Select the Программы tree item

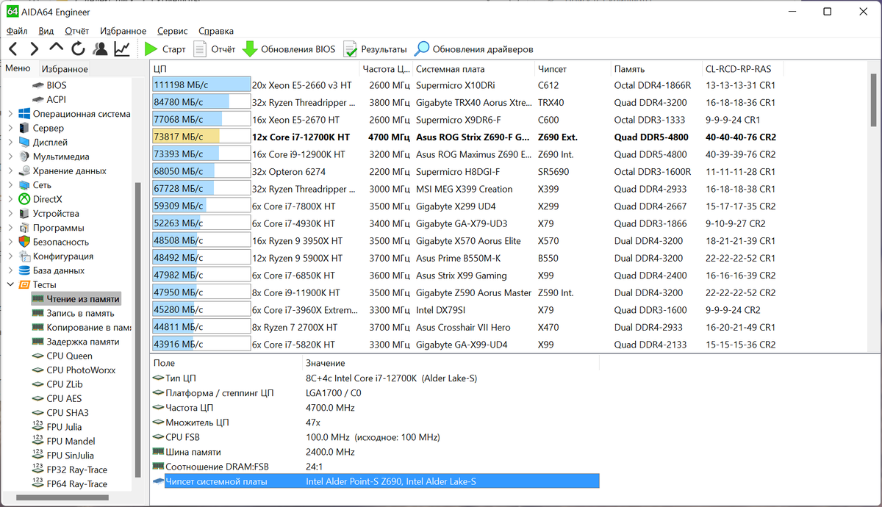[x=58, y=228]
